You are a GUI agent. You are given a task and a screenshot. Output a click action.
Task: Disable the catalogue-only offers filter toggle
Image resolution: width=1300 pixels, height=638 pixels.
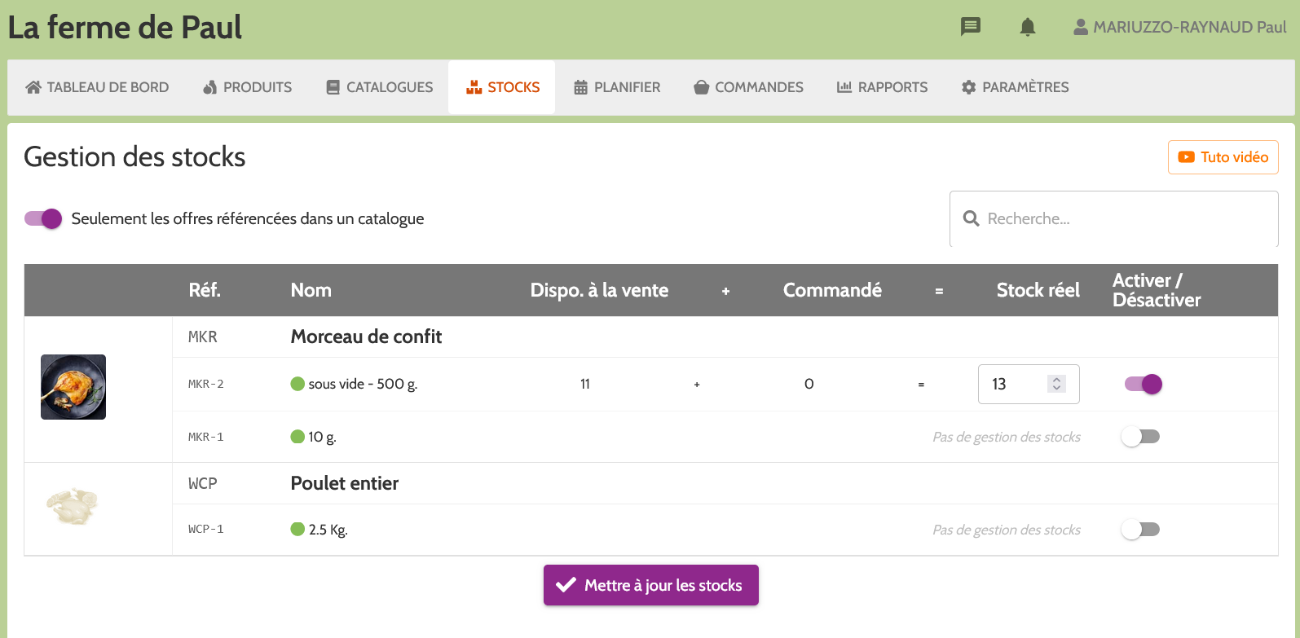42,218
